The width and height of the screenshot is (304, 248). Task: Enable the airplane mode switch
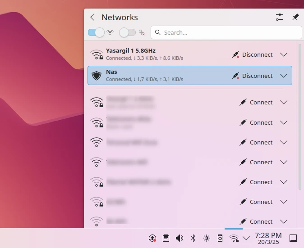tap(127, 32)
